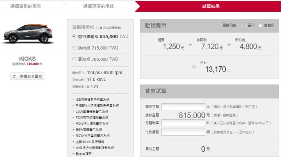Click the KICKS car thumbnail image

(28, 34)
